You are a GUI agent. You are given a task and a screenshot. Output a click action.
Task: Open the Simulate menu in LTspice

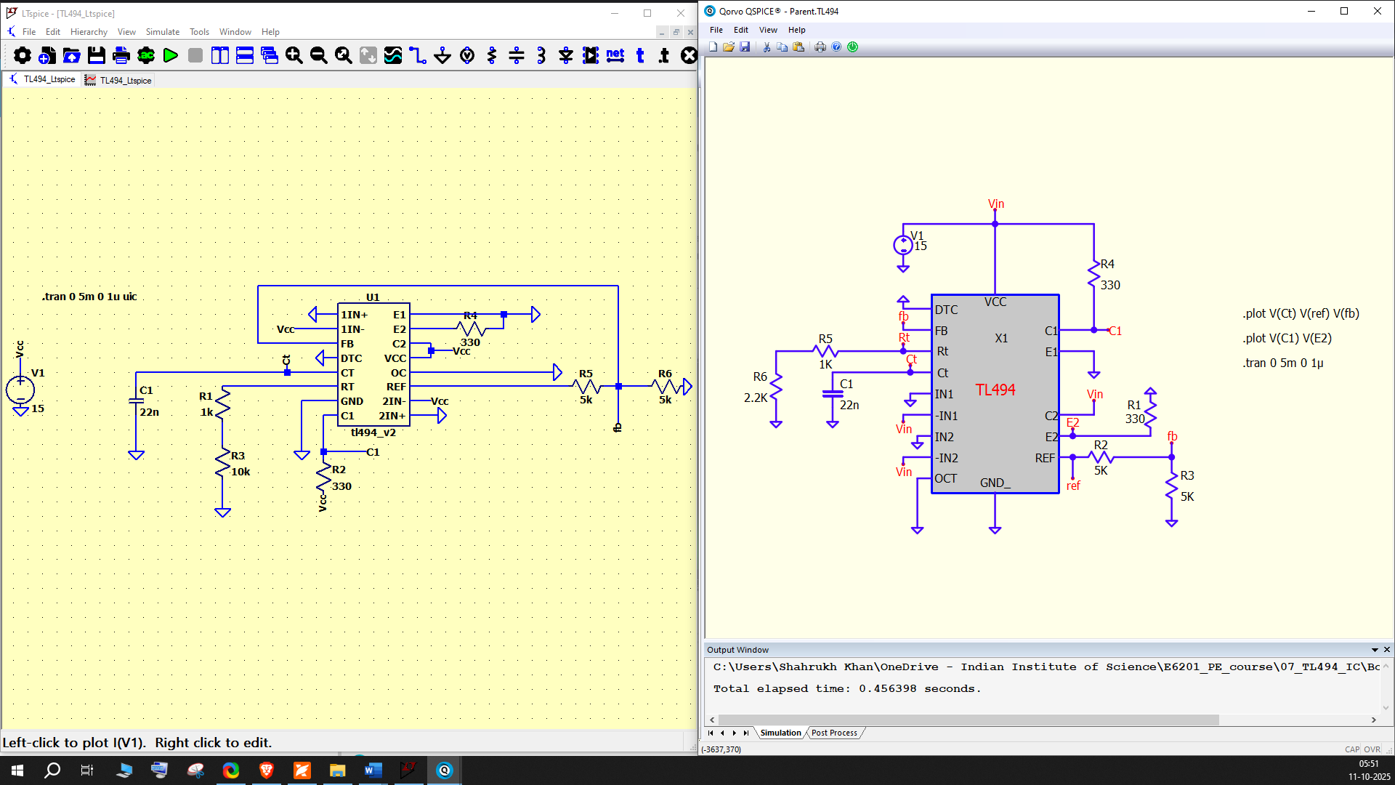162,32
